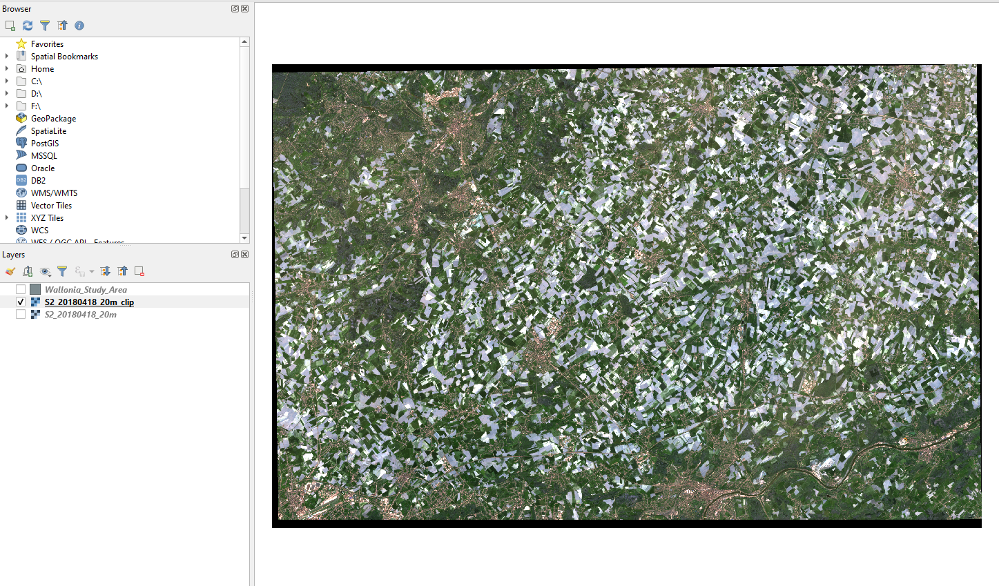This screenshot has height=586, width=999.
Task: Click the Browser scrollbar down arrow
Action: [244, 238]
